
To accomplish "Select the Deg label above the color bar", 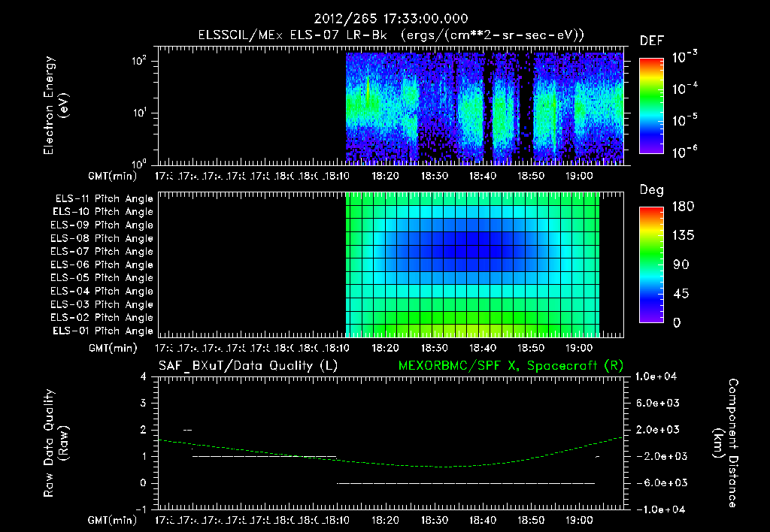I will 652,190.
